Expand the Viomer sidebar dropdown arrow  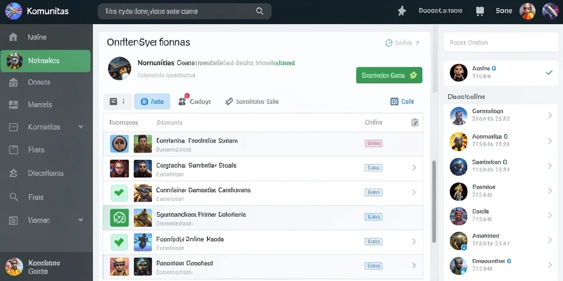coord(81,220)
